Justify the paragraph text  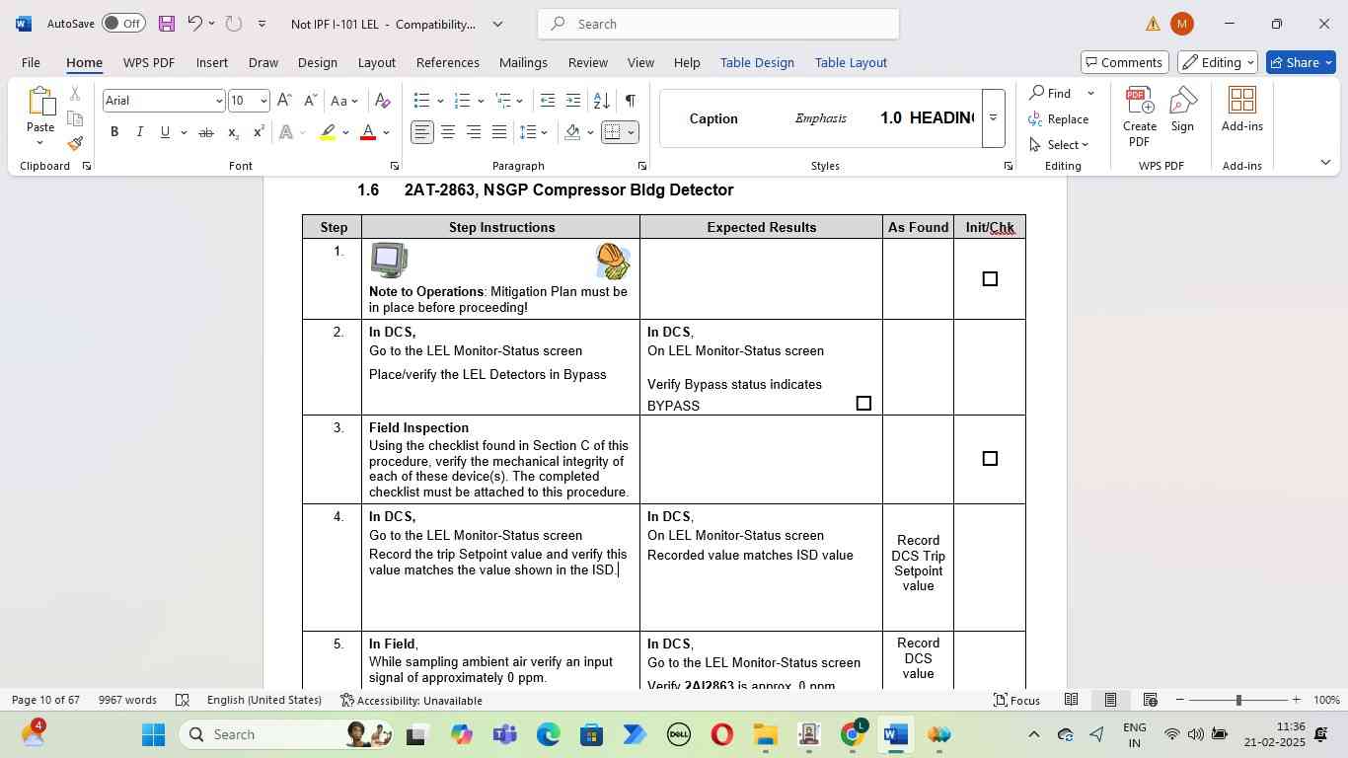pos(499,132)
